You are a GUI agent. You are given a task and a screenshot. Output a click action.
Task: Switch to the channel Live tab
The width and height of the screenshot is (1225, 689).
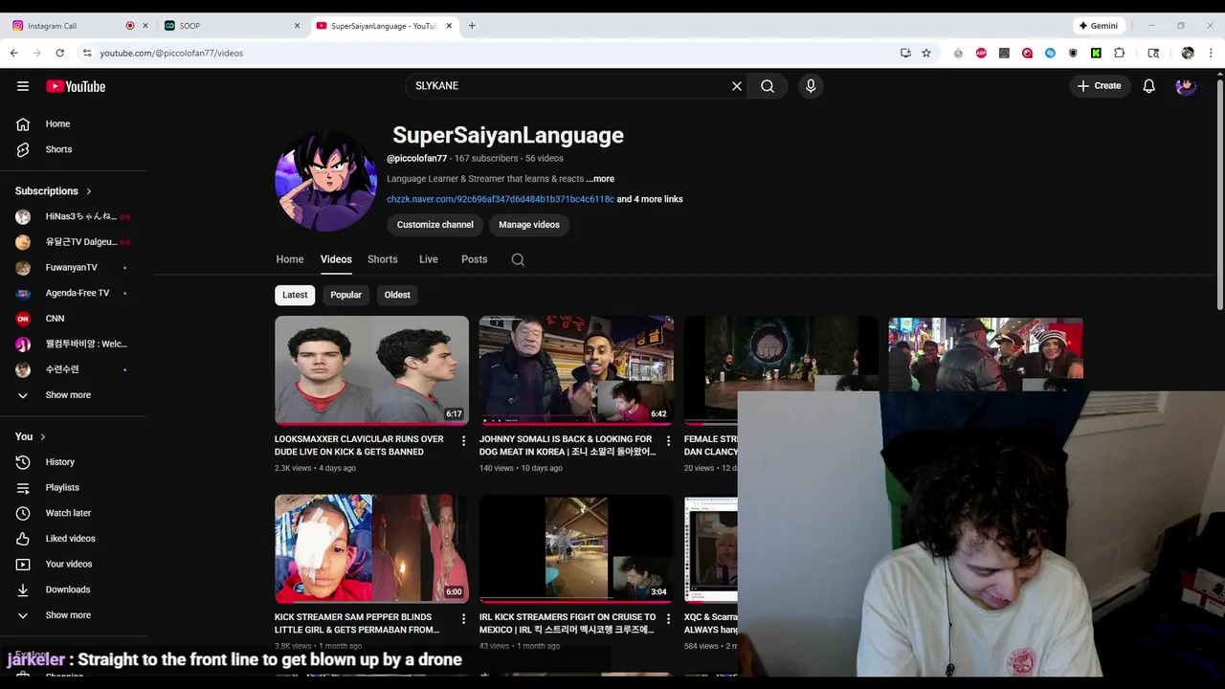pos(429,259)
